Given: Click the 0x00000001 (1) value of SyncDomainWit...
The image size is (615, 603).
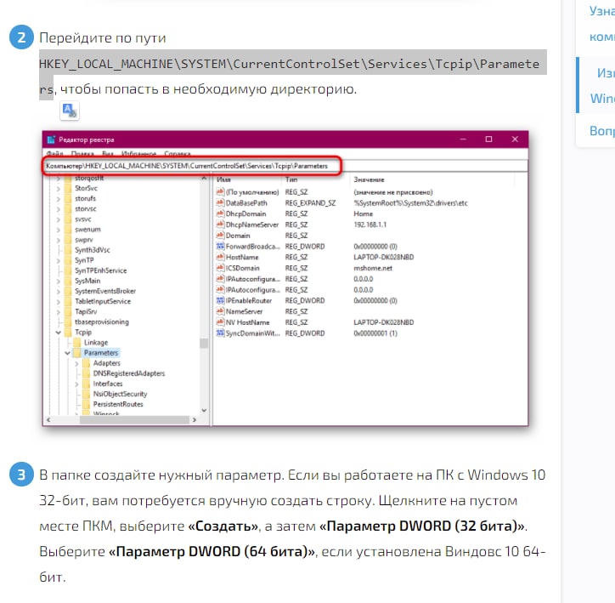Looking at the screenshot, I should pos(375,333).
